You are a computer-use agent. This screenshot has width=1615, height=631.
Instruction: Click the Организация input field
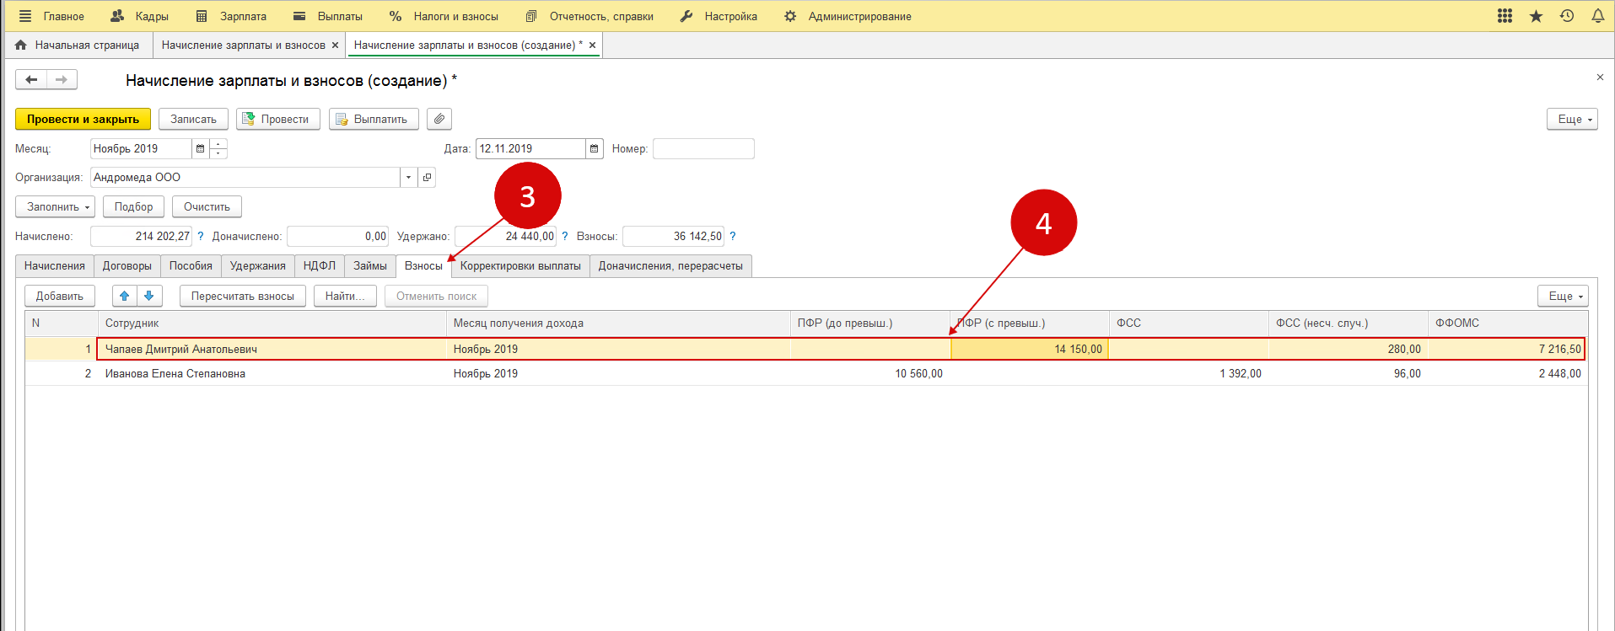click(245, 177)
